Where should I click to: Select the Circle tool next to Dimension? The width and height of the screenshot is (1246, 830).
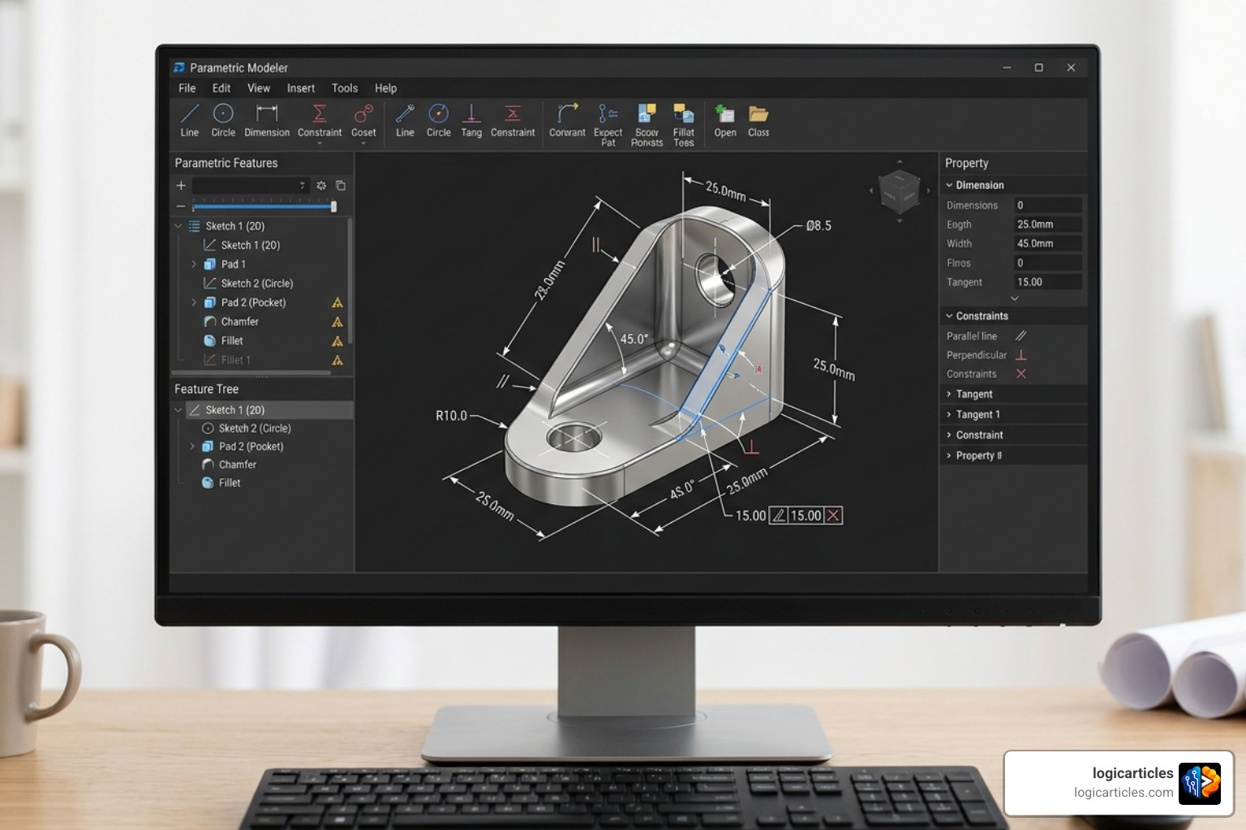223,121
